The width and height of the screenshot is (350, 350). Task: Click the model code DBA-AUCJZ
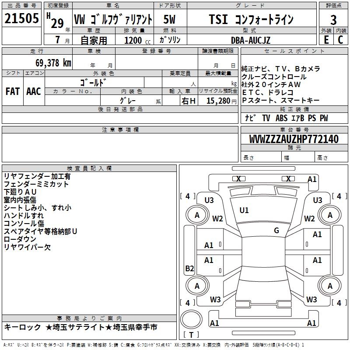point(251,40)
